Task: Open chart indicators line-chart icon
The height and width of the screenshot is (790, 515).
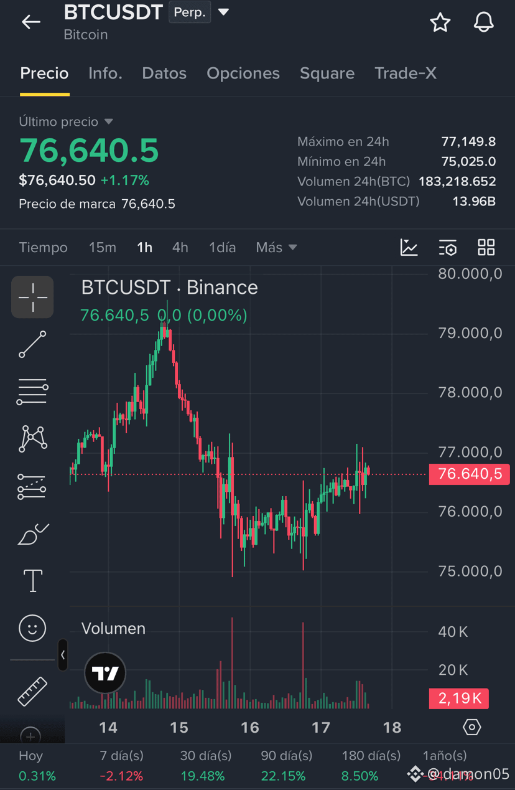Action: click(409, 247)
